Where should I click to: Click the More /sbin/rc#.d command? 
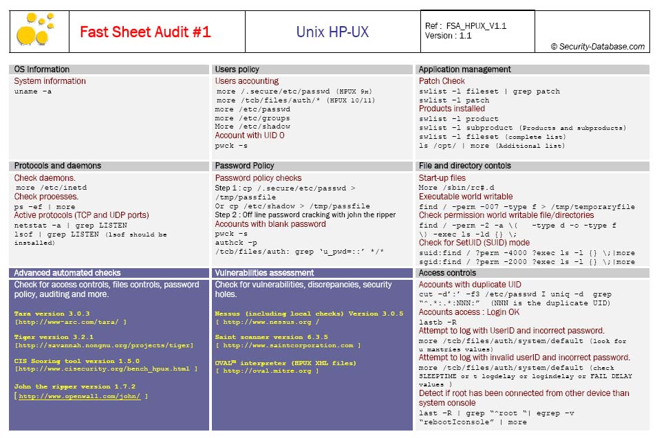456,188
